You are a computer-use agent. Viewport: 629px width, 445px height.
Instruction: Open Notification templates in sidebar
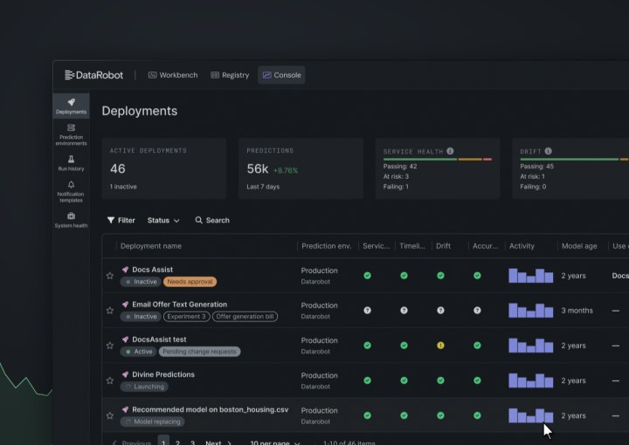coord(71,191)
